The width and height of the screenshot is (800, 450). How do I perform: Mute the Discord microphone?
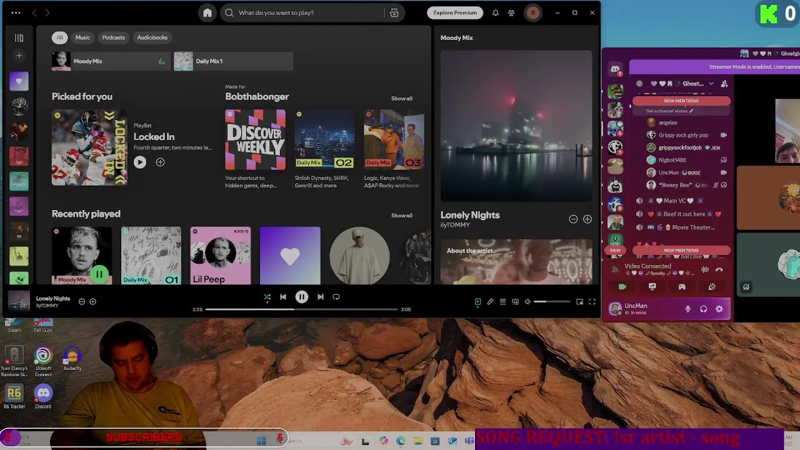click(687, 309)
